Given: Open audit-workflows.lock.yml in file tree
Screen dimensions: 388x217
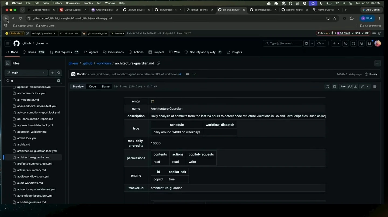Looking at the screenshot, I should 33,176.
